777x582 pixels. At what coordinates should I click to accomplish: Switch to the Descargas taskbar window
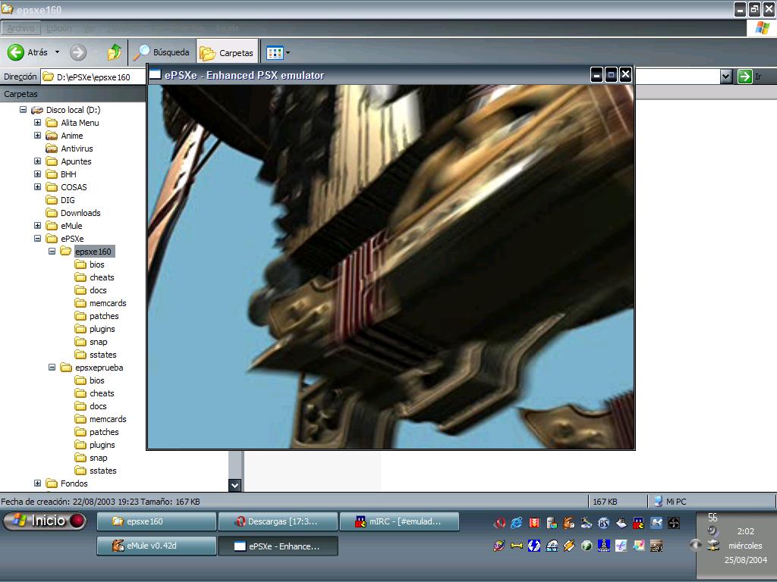click(x=278, y=521)
